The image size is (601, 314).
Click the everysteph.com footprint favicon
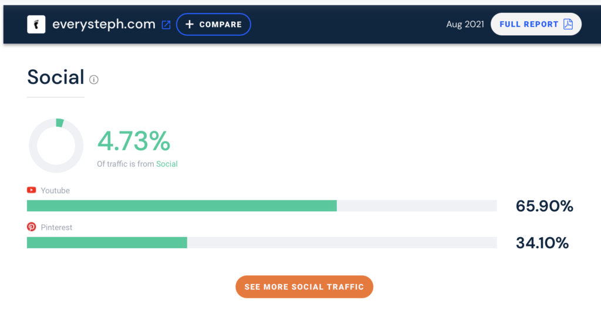coord(36,25)
